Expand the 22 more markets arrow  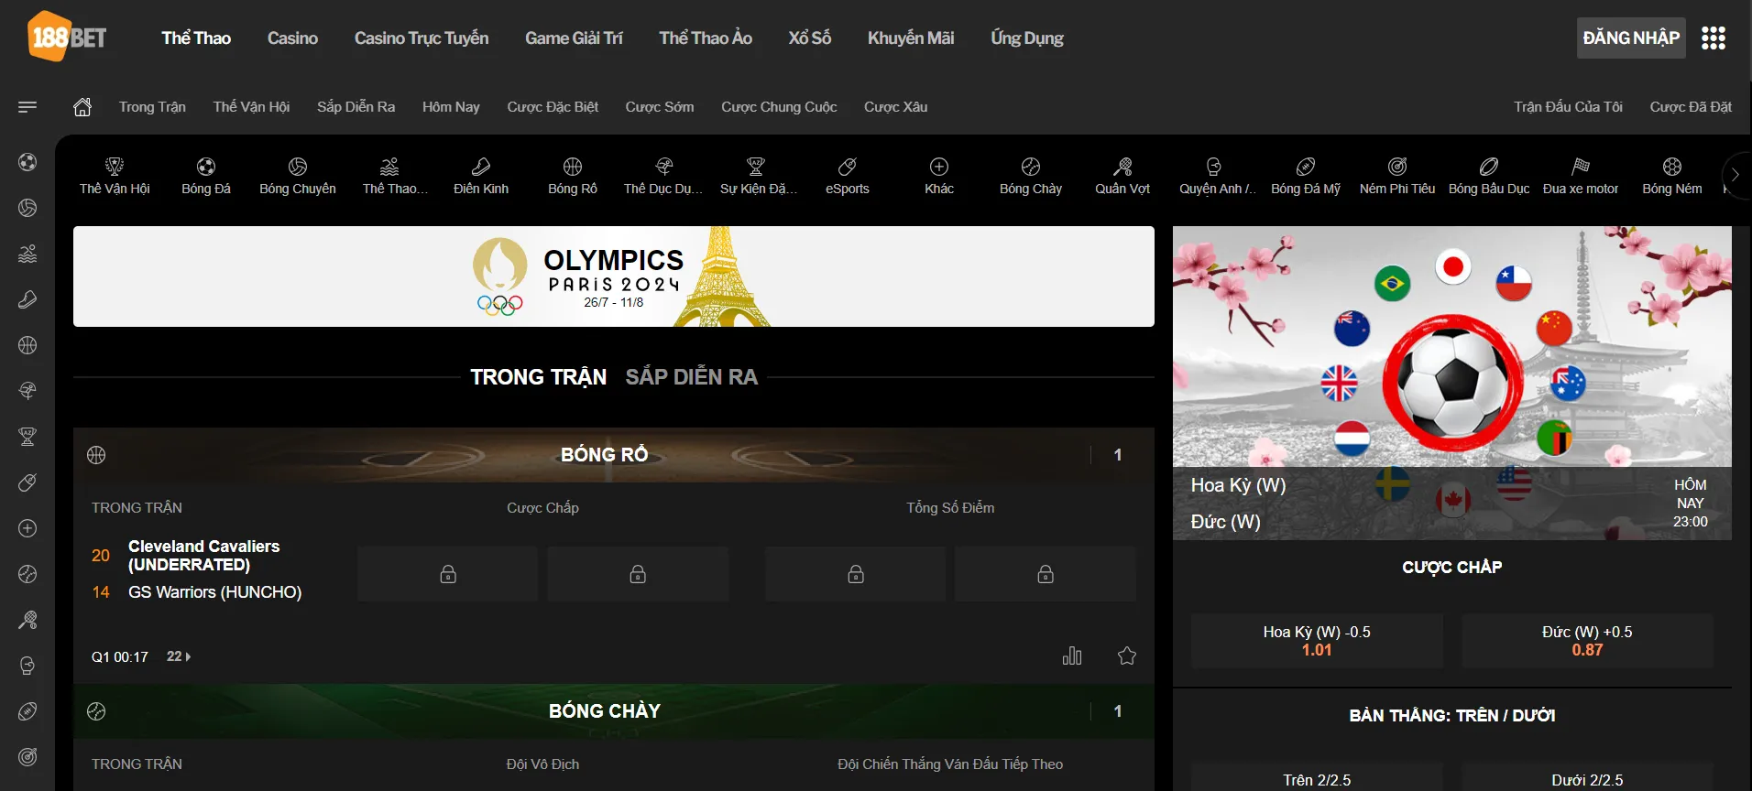click(x=179, y=656)
